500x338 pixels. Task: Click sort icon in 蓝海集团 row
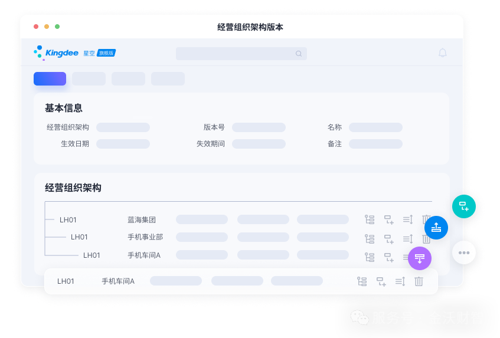408,219
